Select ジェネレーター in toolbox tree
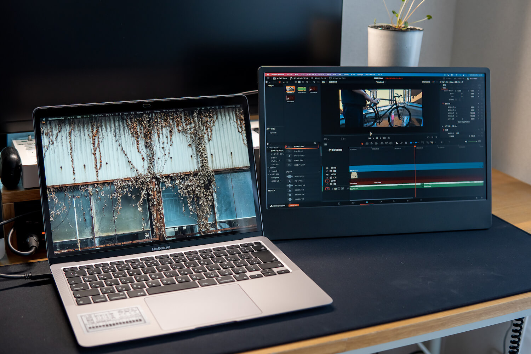The width and height of the screenshot is (531, 354). 276,161
